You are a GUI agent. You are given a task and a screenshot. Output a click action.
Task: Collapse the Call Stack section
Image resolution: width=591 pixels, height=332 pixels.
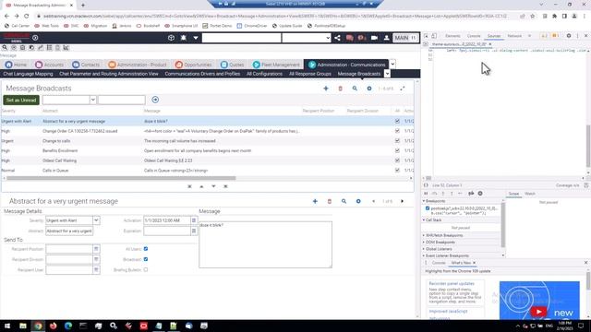pos(433,219)
